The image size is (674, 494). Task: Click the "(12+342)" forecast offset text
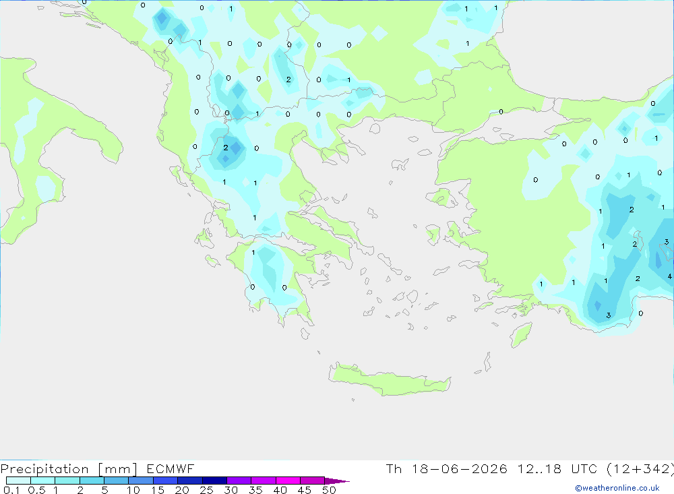pyautogui.click(x=640, y=469)
